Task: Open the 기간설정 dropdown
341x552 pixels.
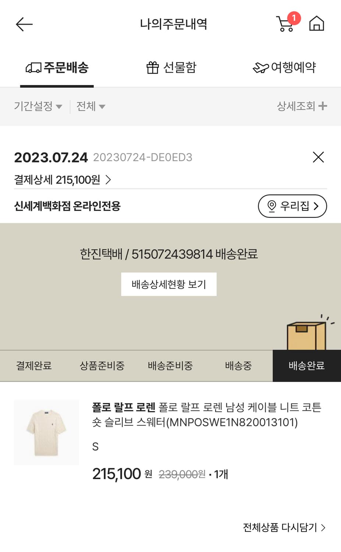Action: (x=38, y=106)
